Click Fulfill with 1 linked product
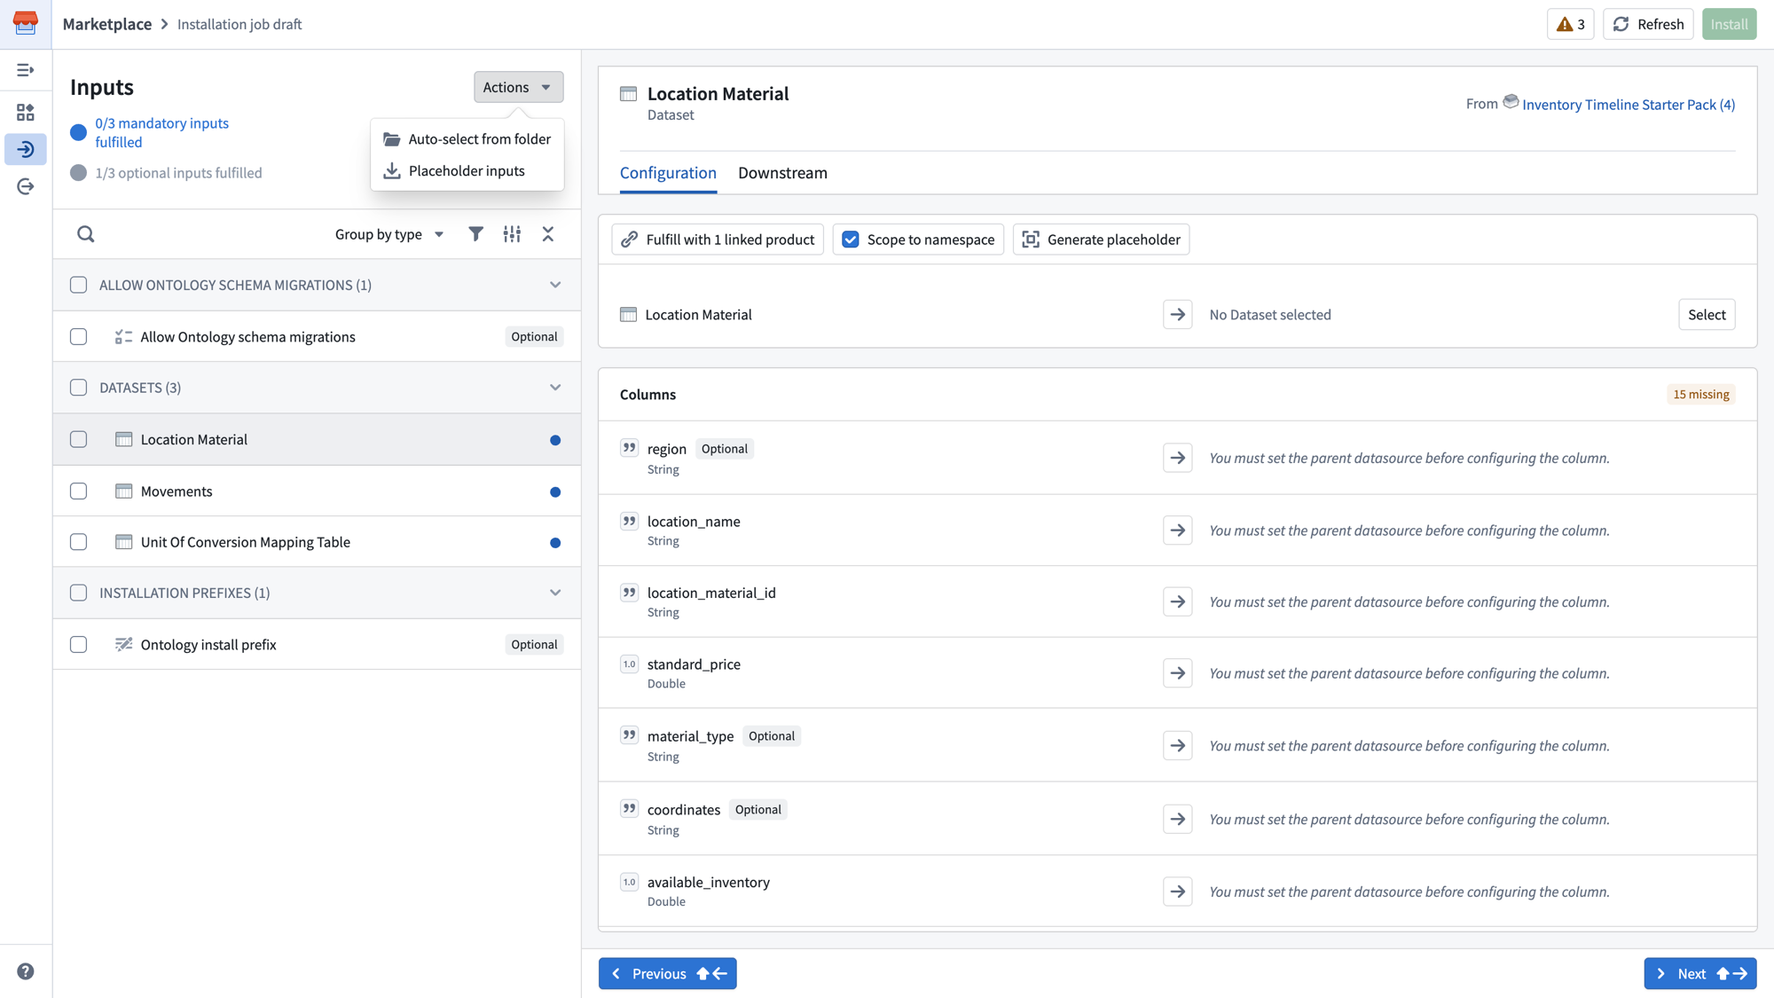This screenshot has height=998, width=1774. [718, 240]
